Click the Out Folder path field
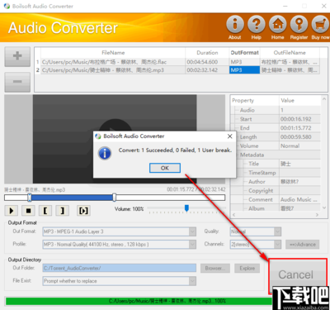330x310 pixels. pyautogui.click(x=120, y=268)
